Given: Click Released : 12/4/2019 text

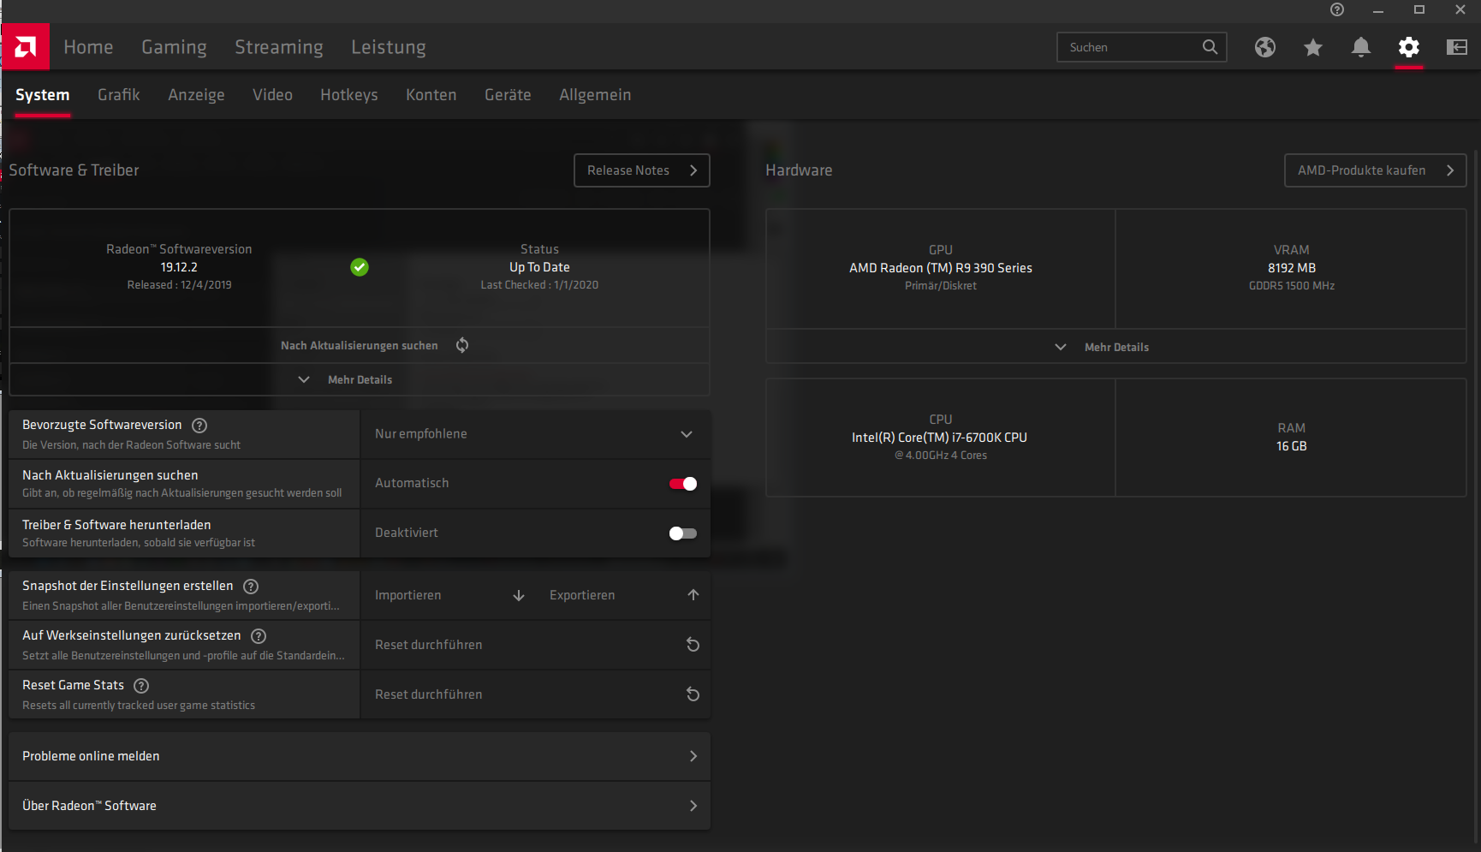Looking at the screenshot, I should pos(180,285).
